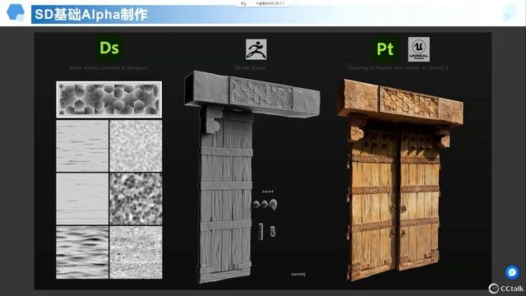Select the horizontal wood streak alpha in the second row

click(x=82, y=146)
